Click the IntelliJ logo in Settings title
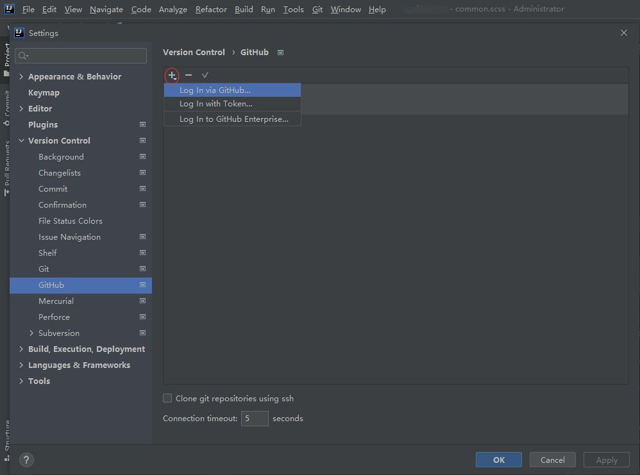 [x=19, y=33]
